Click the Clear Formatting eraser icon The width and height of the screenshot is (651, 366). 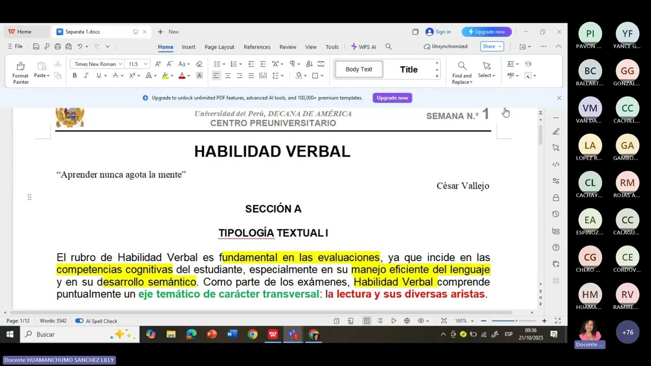[199, 64]
